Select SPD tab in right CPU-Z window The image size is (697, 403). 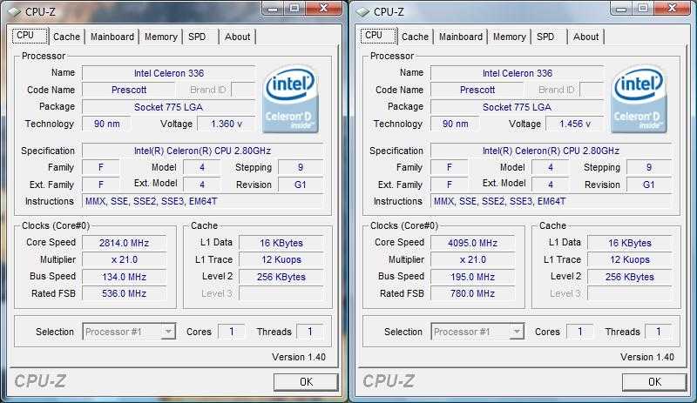545,37
